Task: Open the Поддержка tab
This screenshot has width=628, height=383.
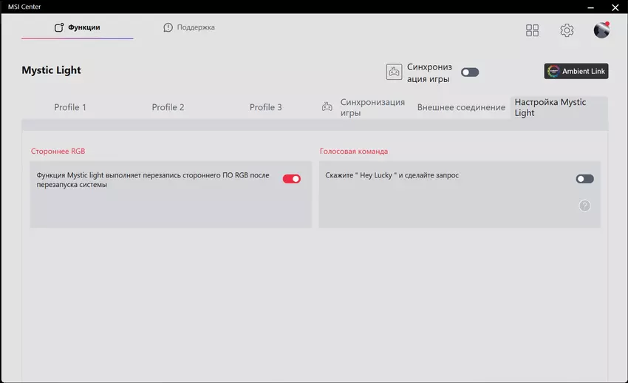Action: click(189, 27)
